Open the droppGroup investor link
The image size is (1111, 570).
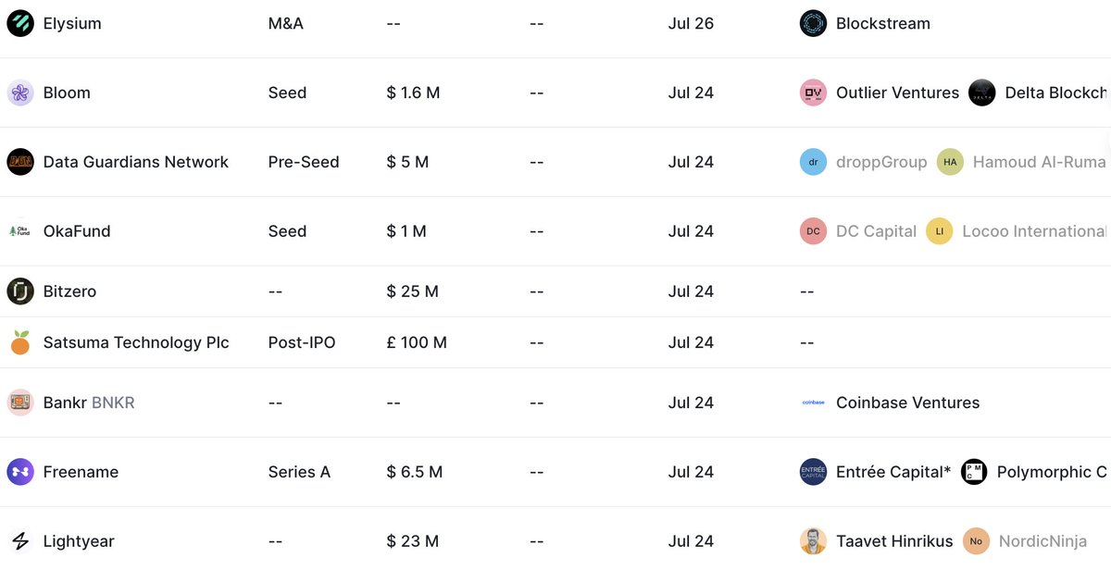coord(880,162)
